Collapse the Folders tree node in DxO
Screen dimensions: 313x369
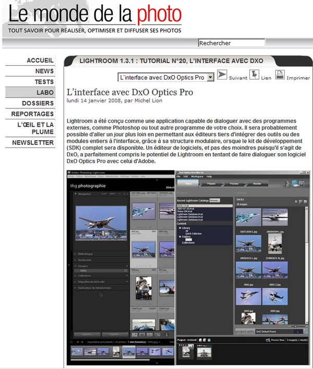click(180, 237)
